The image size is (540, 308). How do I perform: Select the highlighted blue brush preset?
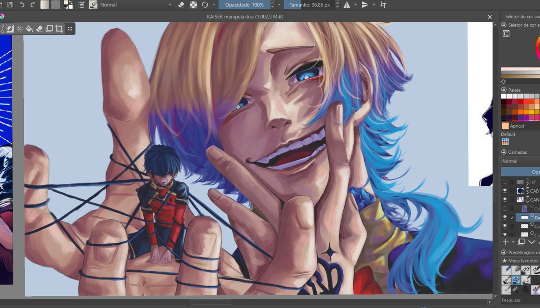pos(516,280)
